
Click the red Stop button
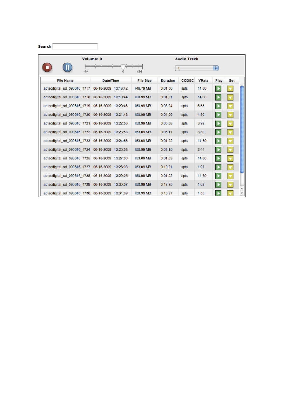[47, 67]
